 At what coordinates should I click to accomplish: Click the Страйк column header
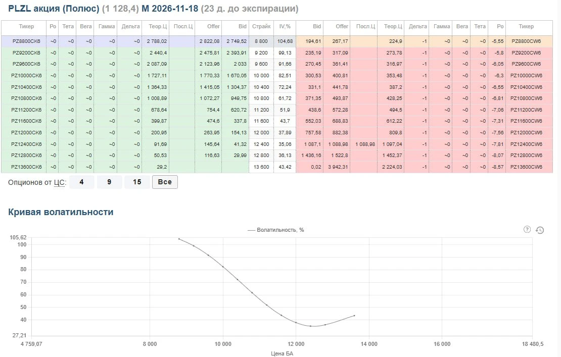[261, 26]
